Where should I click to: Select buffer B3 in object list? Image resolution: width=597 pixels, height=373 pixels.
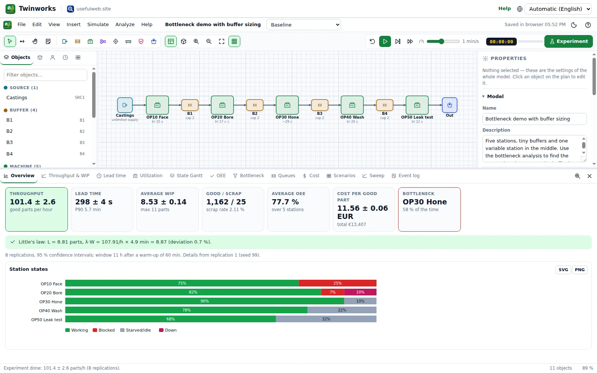click(46, 142)
